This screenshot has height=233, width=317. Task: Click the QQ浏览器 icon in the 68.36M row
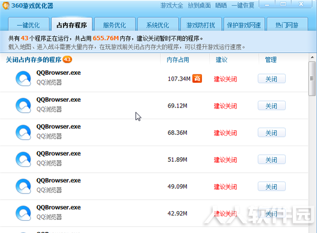point(23,132)
